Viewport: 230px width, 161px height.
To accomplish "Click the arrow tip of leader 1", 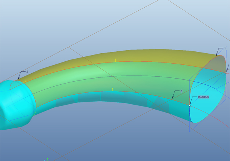I will click(x=215, y=56).
